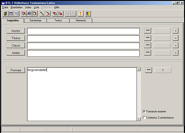Switch to the Textus tab
The width and height of the screenshot is (185, 133).
tap(58, 20)
